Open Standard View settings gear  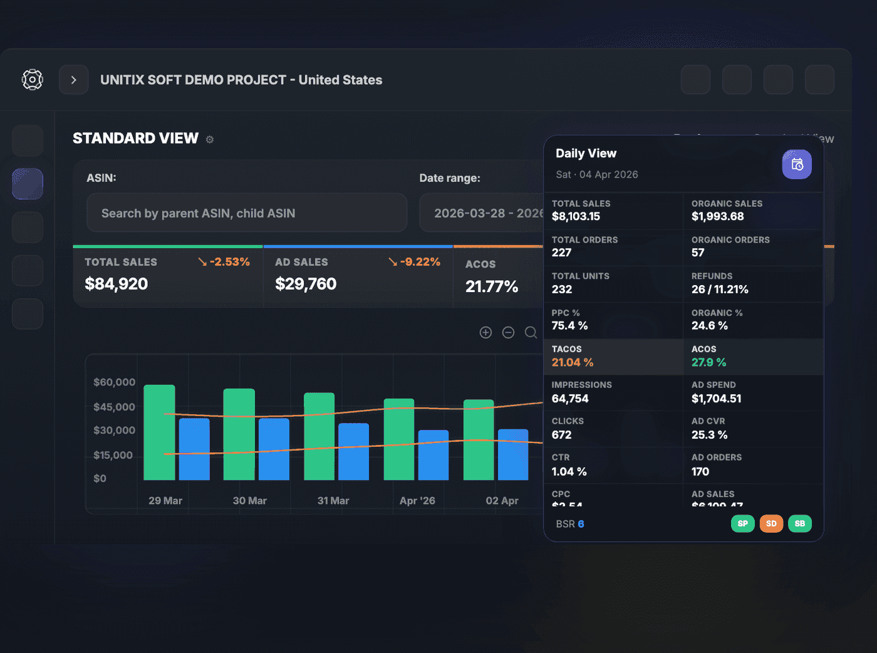point(210,140)
